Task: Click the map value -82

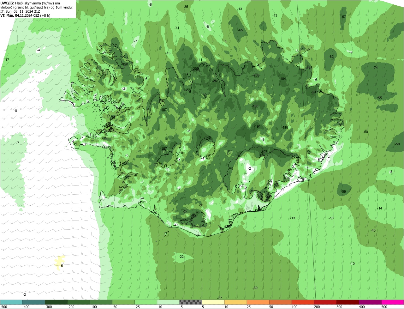Action: 331,57
